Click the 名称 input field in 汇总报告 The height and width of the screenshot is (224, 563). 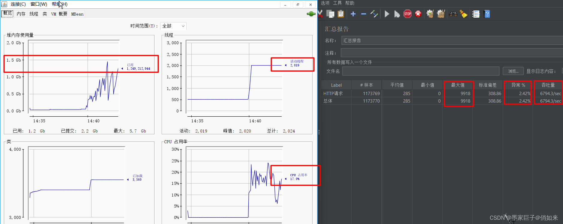tap(452, 40)
